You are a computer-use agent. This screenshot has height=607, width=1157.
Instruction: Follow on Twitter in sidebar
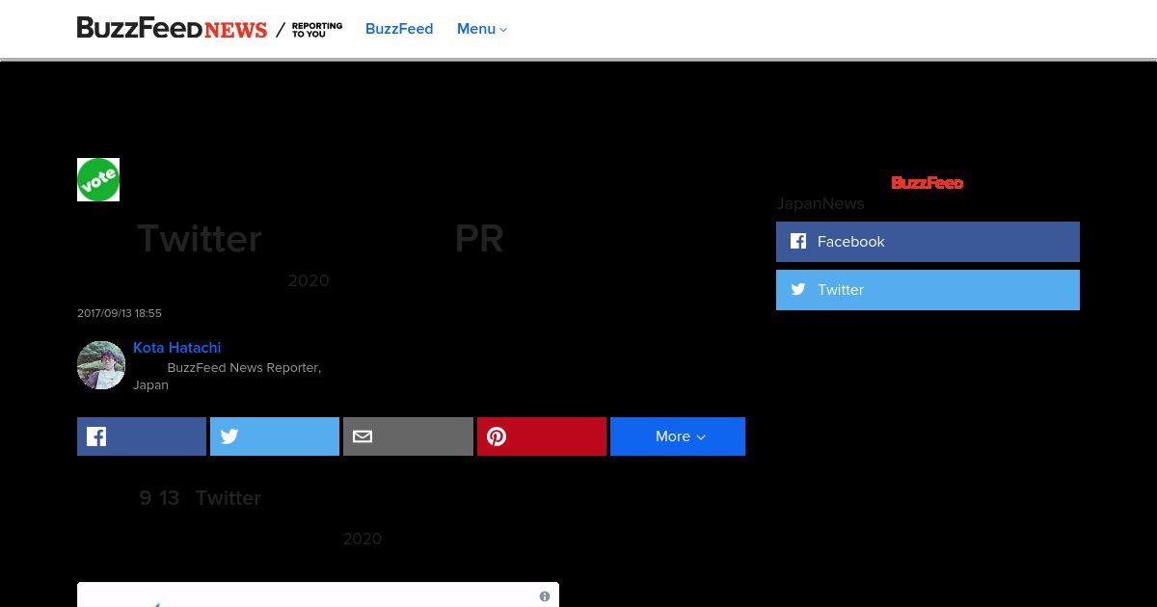click(928, 290)
